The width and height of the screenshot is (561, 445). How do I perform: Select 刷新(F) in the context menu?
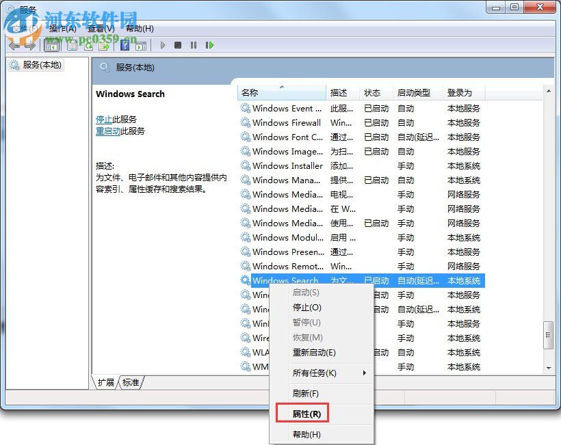click(306, 393)
